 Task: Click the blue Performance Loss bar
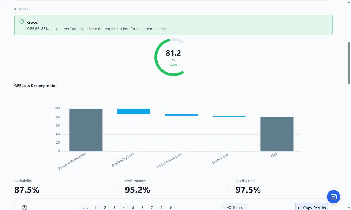[181, 115]
